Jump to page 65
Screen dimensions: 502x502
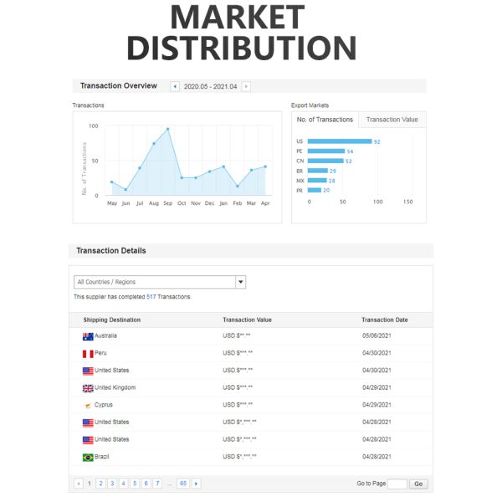[x=182, y=484]
